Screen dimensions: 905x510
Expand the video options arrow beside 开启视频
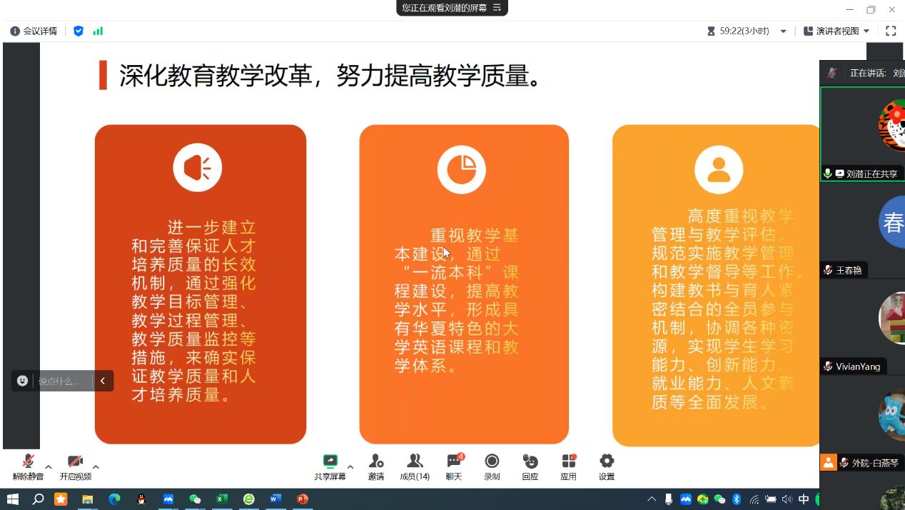coord(96,466)
